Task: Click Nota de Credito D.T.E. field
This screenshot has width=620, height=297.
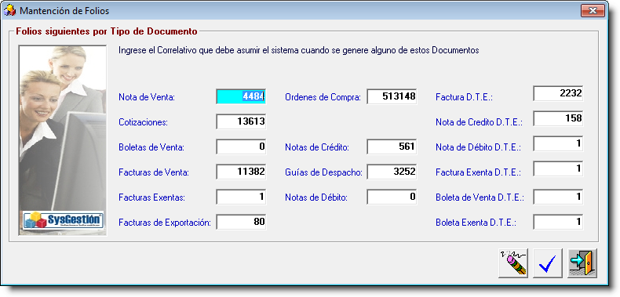Action: [x=558, y=118]
